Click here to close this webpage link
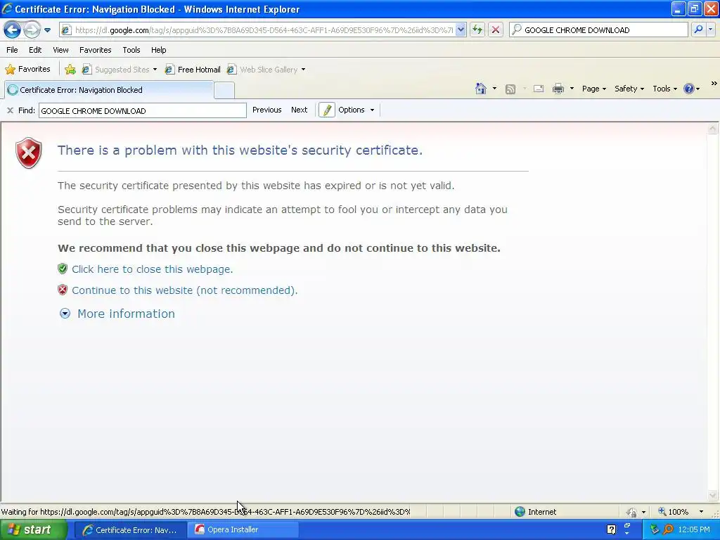 click(152, 269)
